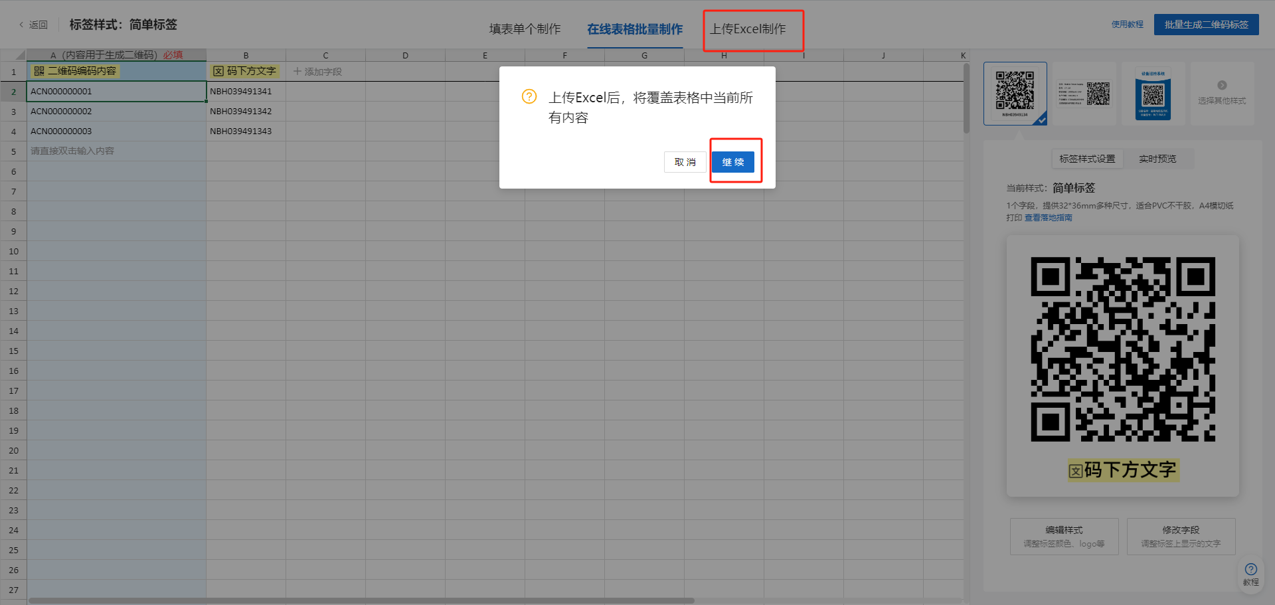This screenshot has width=1275, height=605.
Task: Click 请直接双击输入内容 placeholder cell
Action: click(x=116, y=151)
